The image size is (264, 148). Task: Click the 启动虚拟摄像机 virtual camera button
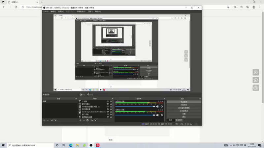184,108
